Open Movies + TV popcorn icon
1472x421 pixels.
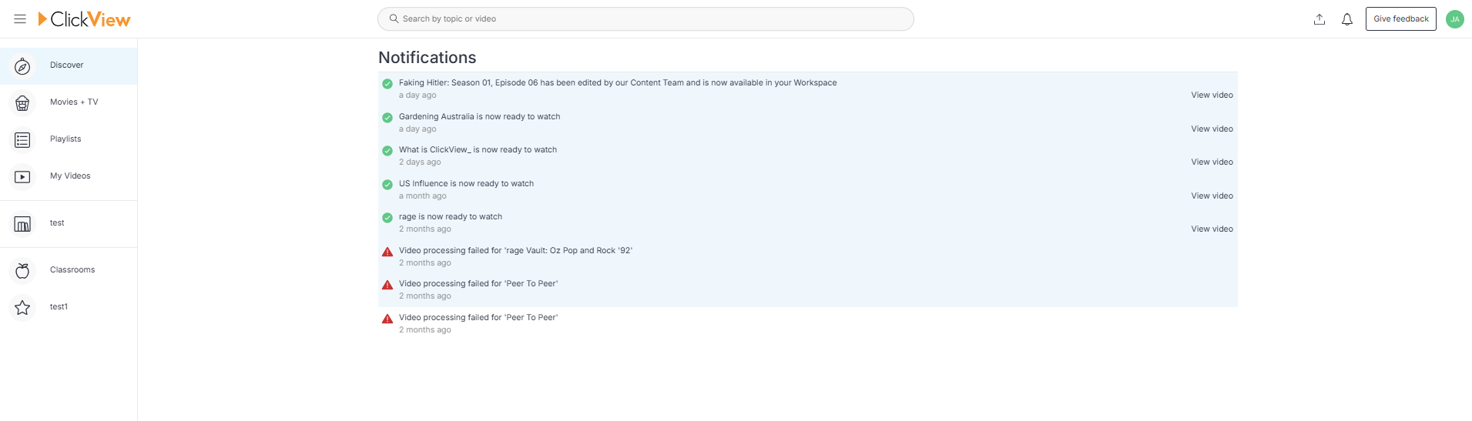click(x=23, y=103)
